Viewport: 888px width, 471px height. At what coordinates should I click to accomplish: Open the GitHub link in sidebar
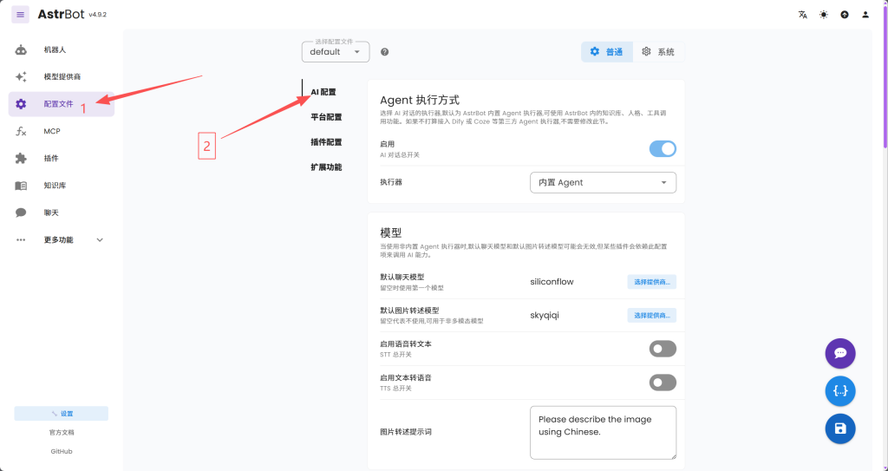click(x=61, y=451)
